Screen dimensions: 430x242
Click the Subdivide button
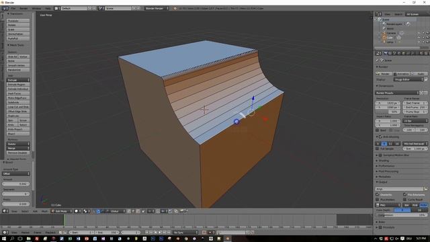coord(18,102)
